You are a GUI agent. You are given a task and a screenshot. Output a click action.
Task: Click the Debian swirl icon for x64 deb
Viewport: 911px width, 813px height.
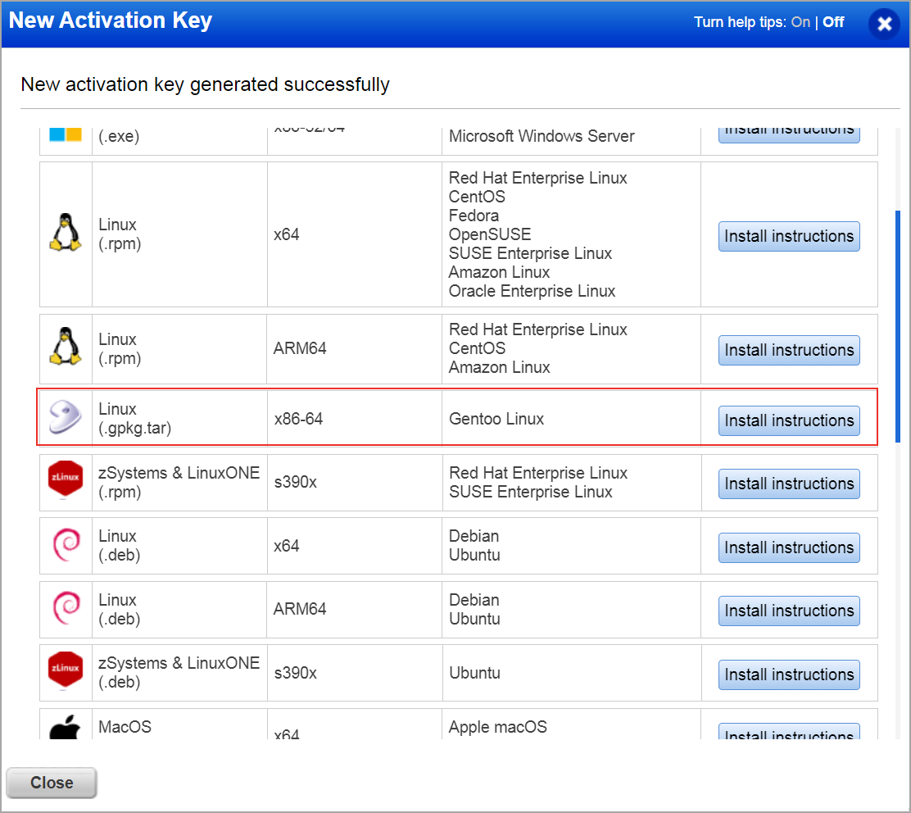(x=66, y=546)
